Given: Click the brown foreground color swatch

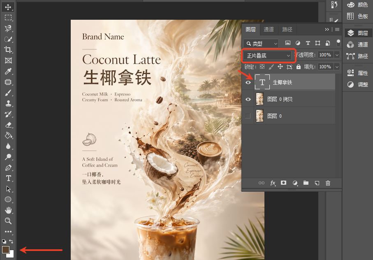Looking at the screenshot, I should point(5,250).
